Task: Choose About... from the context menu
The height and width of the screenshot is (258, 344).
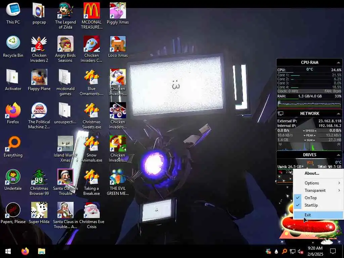Action: click(x=318, y=173)
